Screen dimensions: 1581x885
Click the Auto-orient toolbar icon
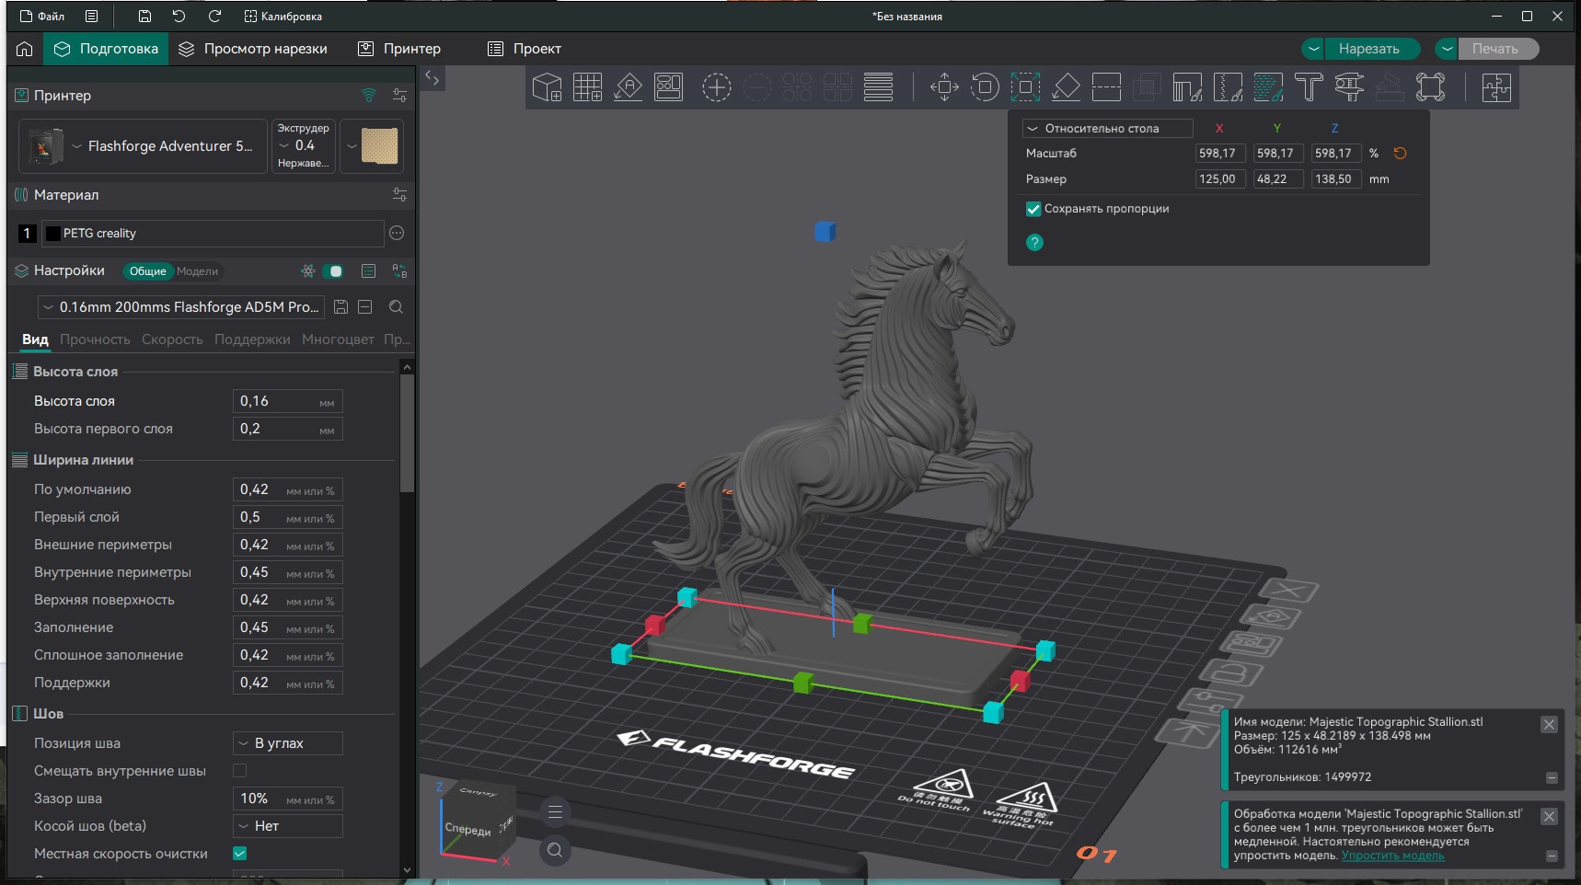629,87
